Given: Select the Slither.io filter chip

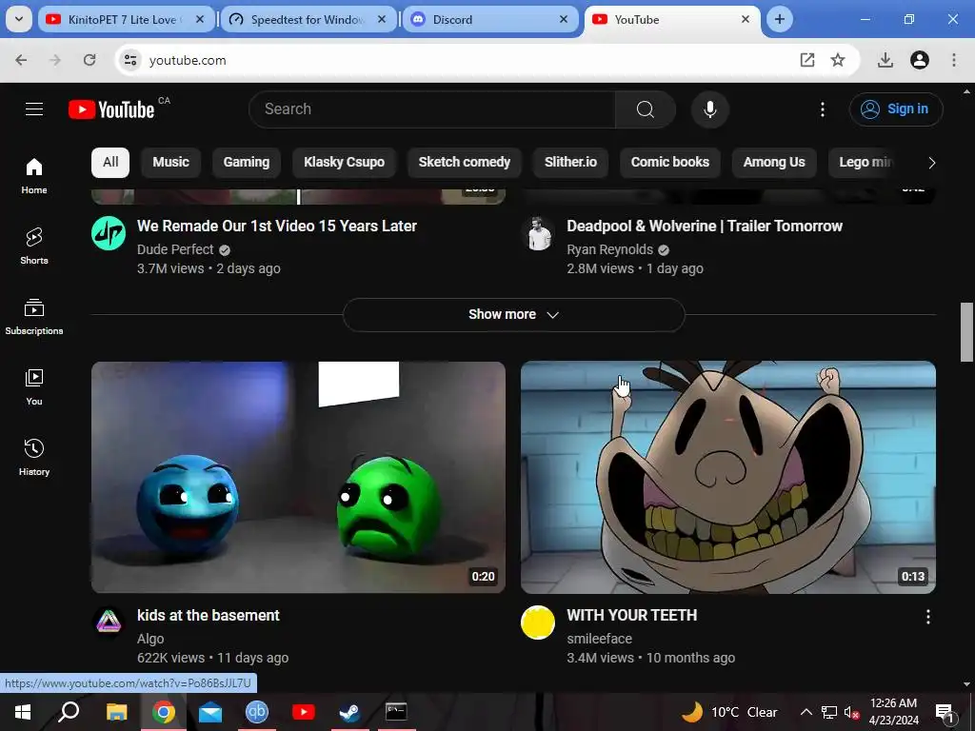Looking at the screenshot, I should (570, 162).
